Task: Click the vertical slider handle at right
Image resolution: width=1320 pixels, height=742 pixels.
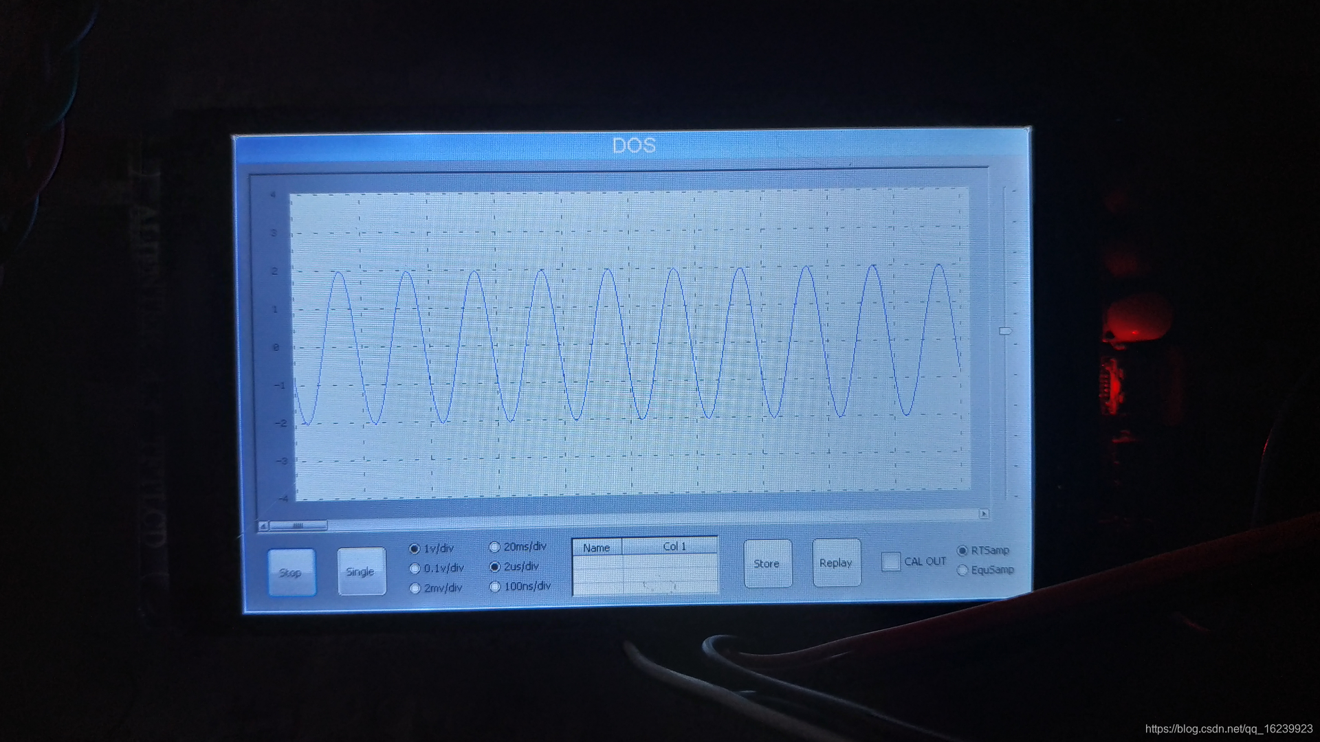Action: 1005,331
